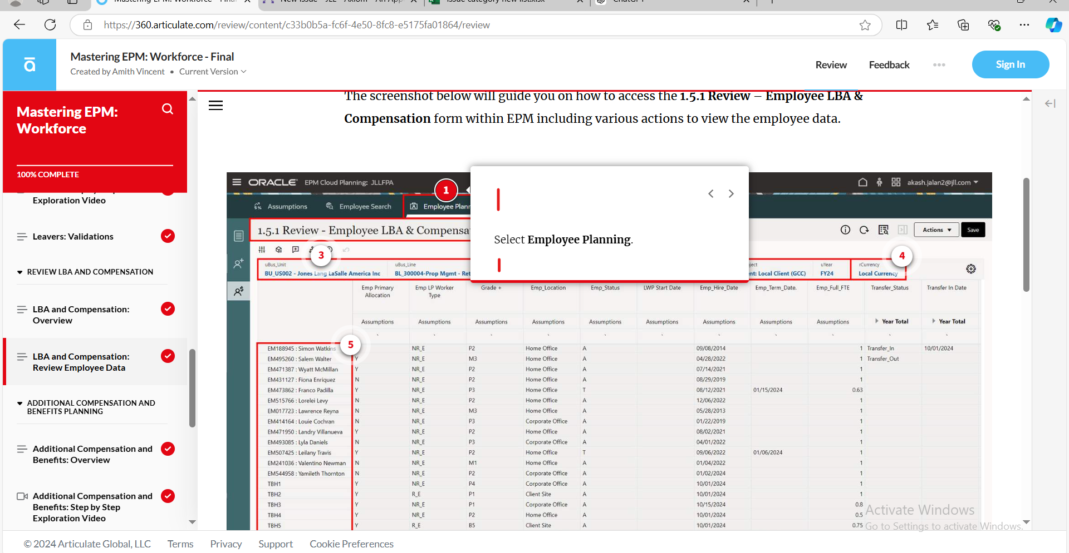The width and height of the screenshot is (1069, 553).
Task: Open Additional Compensation and Benefits: Overview
Action: click(92, 455)
